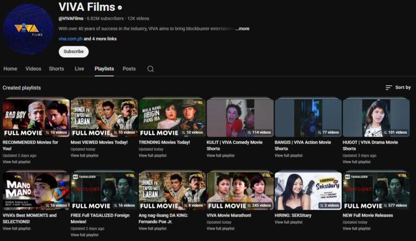Open the channel search magnifier icon

pos(151,69)
